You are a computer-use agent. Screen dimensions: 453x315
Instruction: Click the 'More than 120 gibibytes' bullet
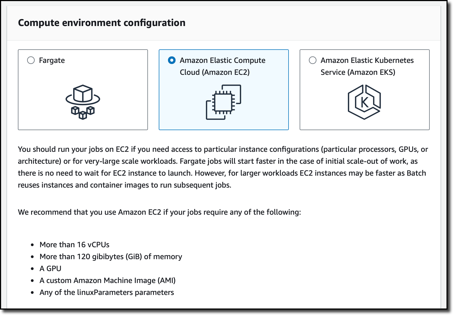(x=111, y=256)
